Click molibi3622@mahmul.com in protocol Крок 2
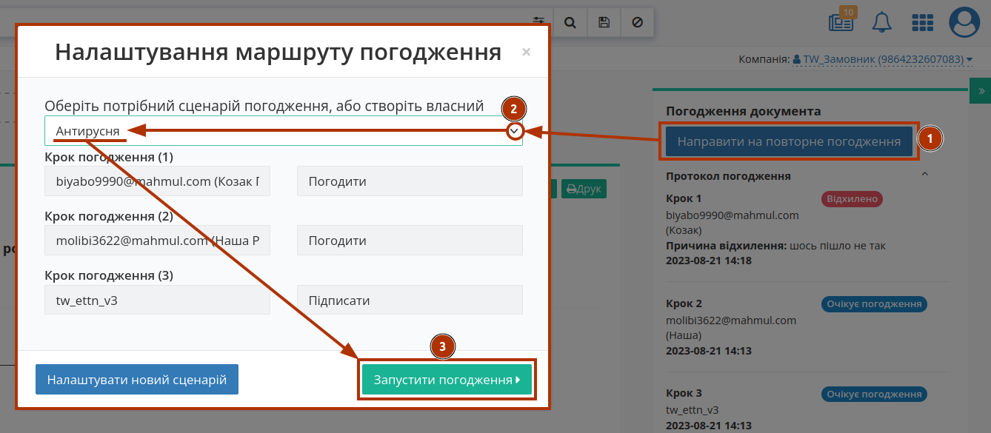The image size is (991, 433). [x=731, y=320]
